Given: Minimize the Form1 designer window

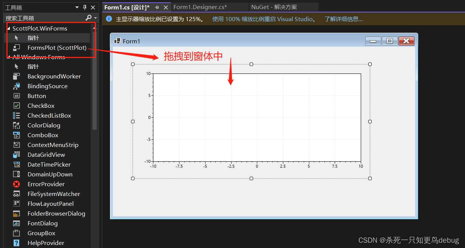Looking at the screenshot, I should pos(373,41).
